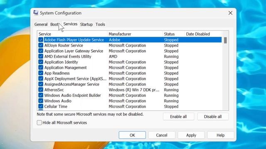Sort by the Status column header
The height and width of the screenshot is (149, 266).
coord(174,34)
